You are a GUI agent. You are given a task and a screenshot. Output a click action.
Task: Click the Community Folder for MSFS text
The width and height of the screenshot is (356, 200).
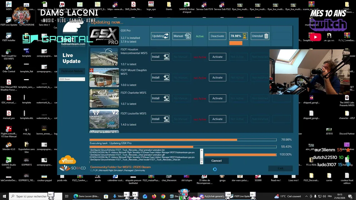tap(120, 167)
